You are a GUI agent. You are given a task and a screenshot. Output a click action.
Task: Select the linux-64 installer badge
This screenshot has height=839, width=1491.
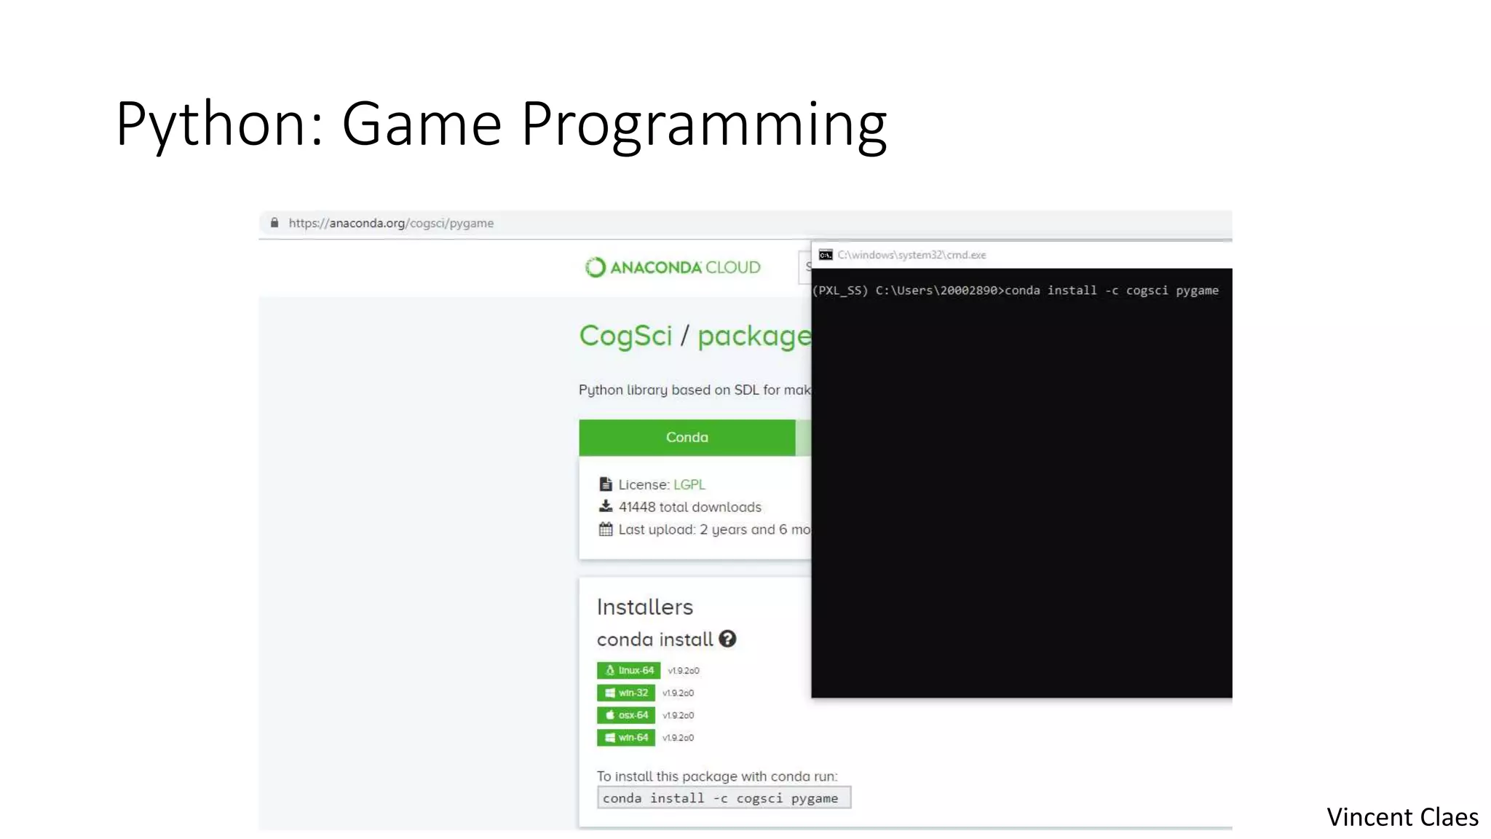[x=628, y=670]
